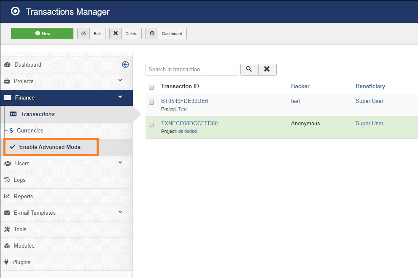Click the green New button

tap(42, 34)
